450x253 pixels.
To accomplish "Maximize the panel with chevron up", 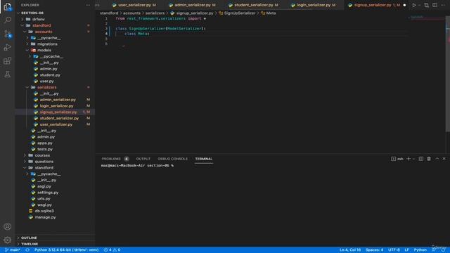I will click(437, 159).
